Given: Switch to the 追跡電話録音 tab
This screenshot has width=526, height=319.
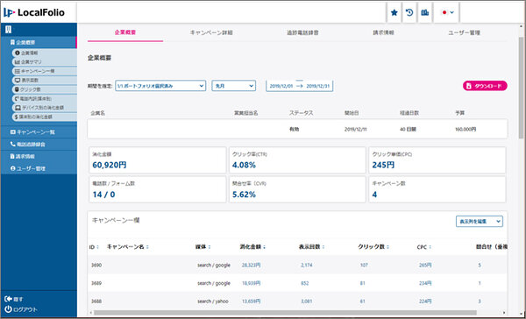Looking at the screenshot, I should click(302, 32).
